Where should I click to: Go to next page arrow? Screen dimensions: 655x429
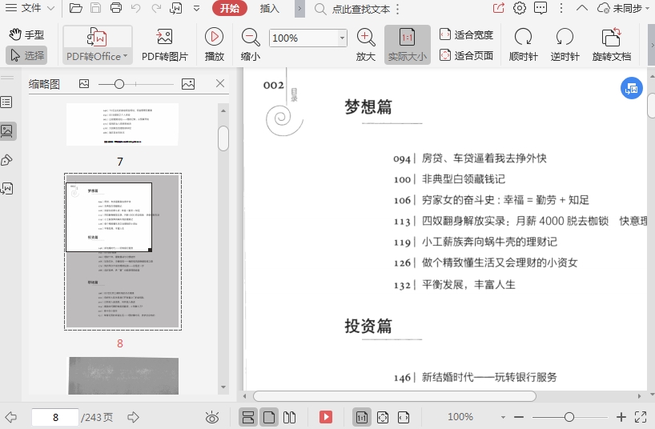[x=133, y=417]
